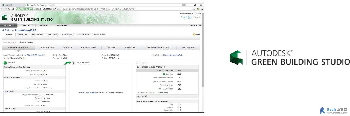Select the Run Charts tab
Image resolution: width=350 pixels, height=116 pixels.
[23, 35]
